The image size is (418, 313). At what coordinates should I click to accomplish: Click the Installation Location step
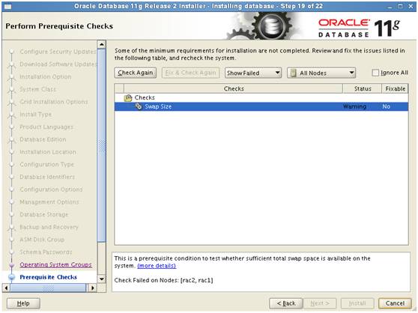[48, 152]
